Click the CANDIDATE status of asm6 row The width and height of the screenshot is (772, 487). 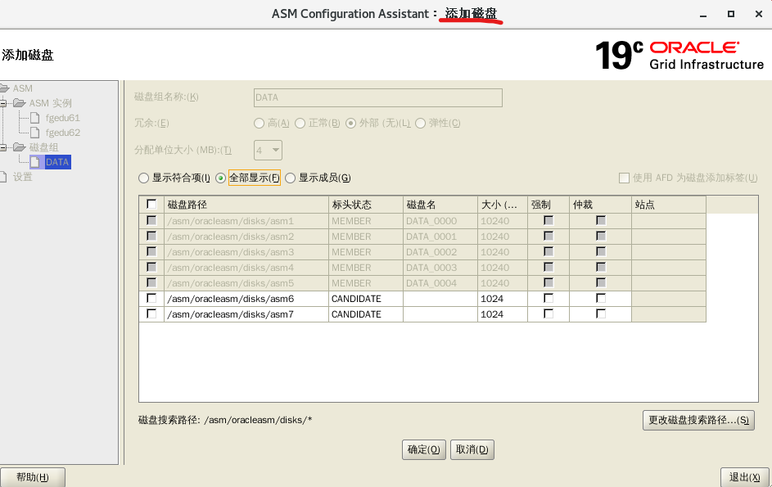pos(366,299)
